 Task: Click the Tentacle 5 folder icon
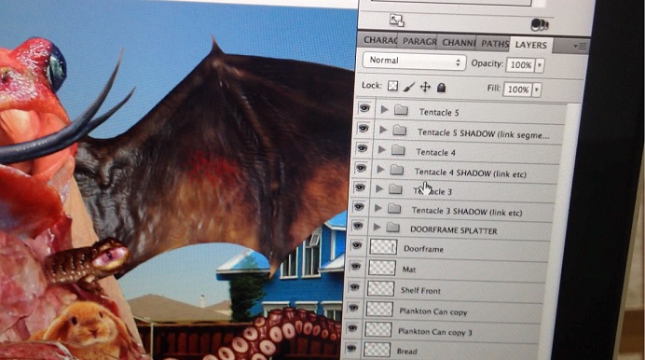pyautogui.click(x=401, y=110)
